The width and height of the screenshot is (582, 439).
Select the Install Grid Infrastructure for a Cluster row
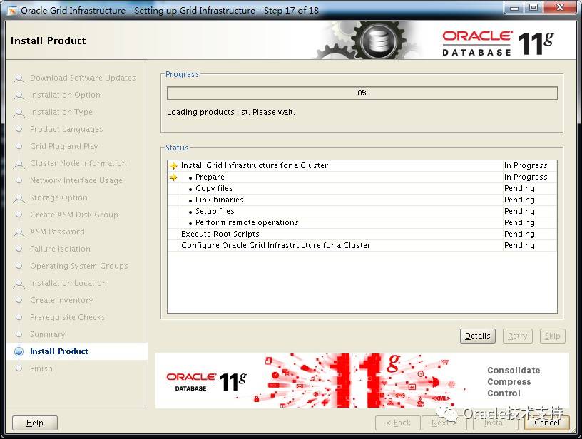362,165
